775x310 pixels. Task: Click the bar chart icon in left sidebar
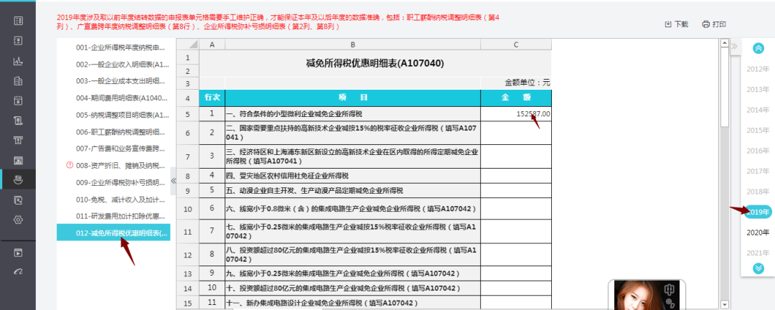click(19, 60)
